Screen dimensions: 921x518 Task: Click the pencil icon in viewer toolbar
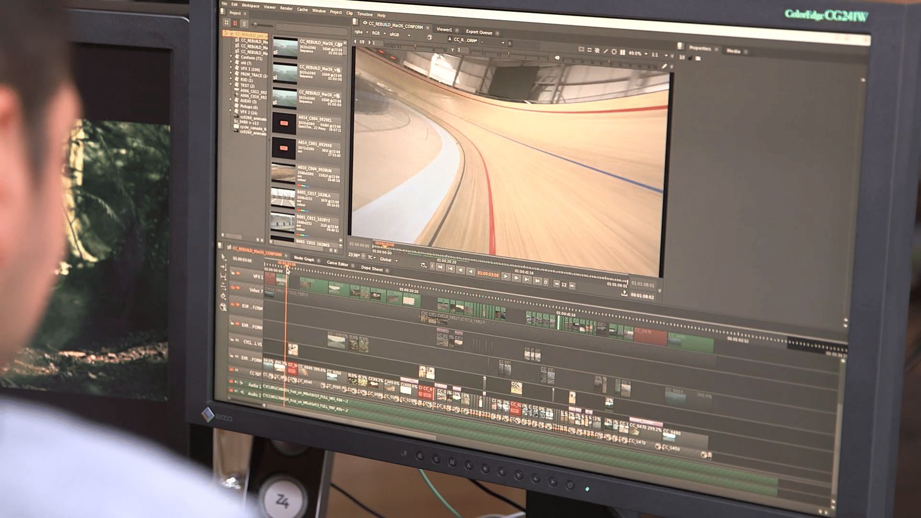664,66
